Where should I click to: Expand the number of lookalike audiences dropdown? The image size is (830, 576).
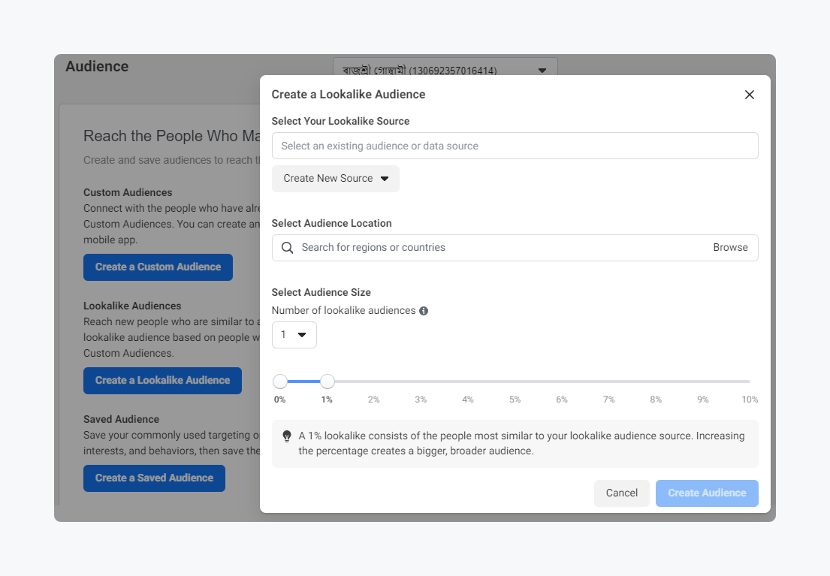pyautogui.click(x=294, y=335)
